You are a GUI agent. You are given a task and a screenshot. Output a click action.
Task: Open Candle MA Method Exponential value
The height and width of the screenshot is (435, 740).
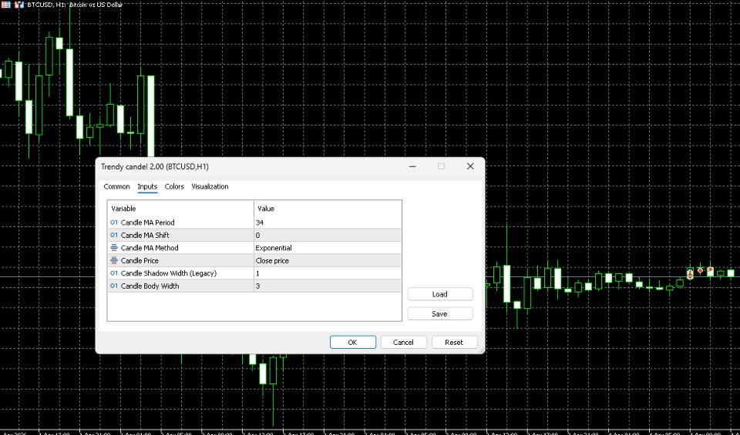pyautogui.click(x=328, y=248)
